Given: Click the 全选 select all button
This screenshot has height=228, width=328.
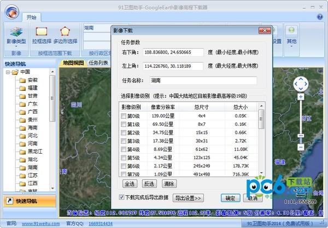Looking at the screenshot, I should click(x=130, y=184).
